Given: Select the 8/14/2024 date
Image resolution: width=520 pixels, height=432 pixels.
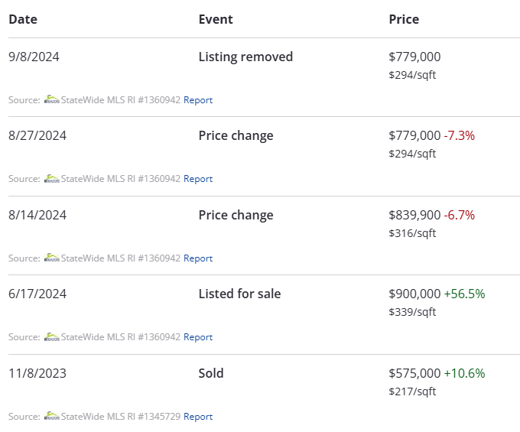Looking at the screenshot, I should point(37,215).
